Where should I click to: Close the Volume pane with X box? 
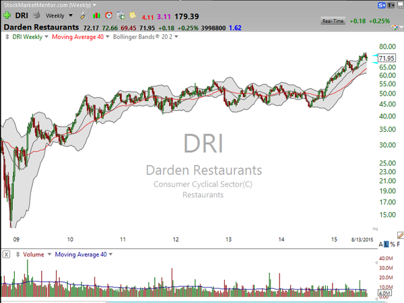point(7,255)
